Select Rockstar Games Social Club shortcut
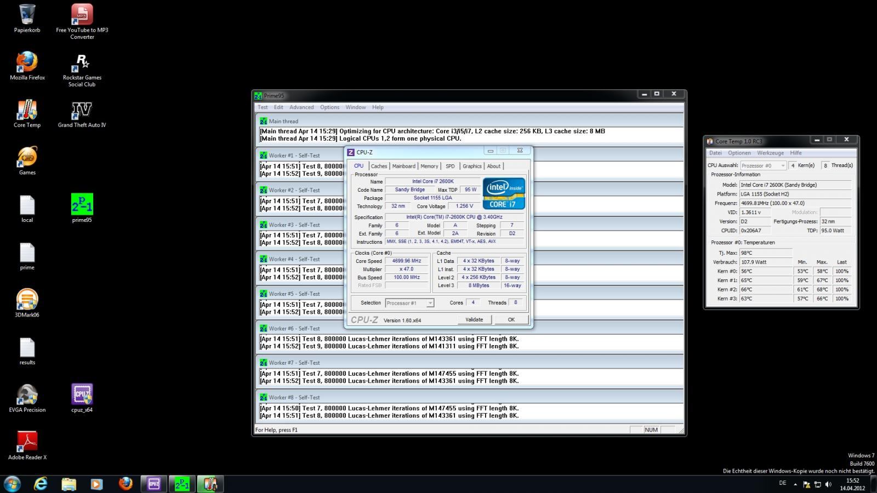This screenshot has width=877, height=493. click(82, 70)
